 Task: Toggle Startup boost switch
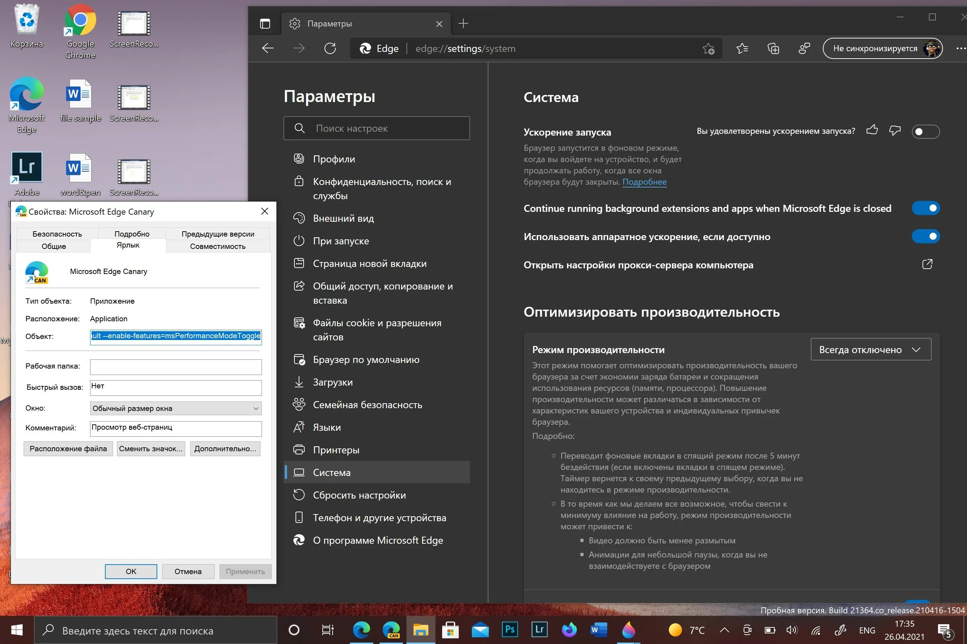[x=926, y=131]
